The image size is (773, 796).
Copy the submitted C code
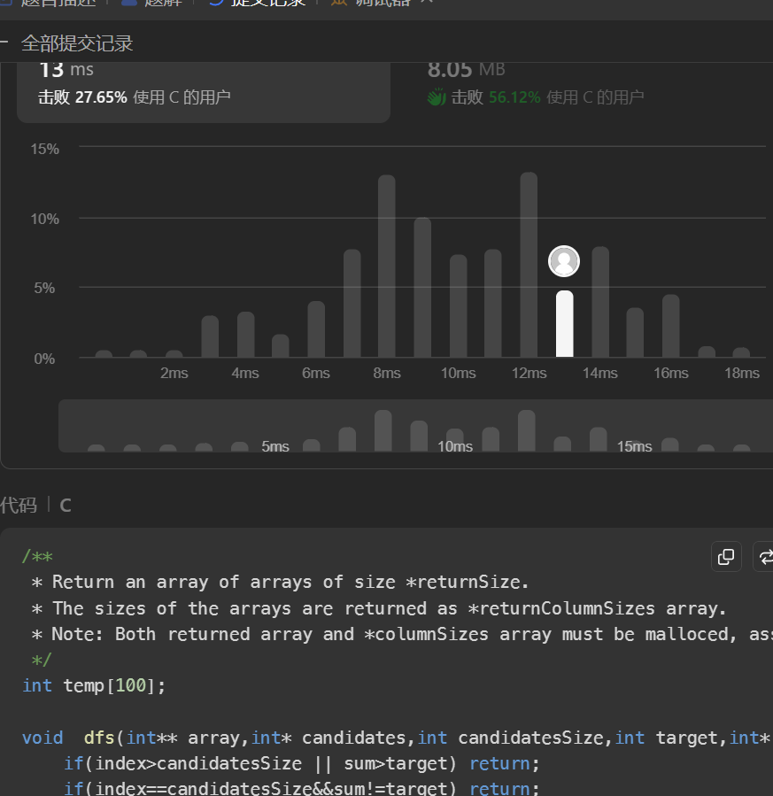pyautogui.click(x=726, y=557)
